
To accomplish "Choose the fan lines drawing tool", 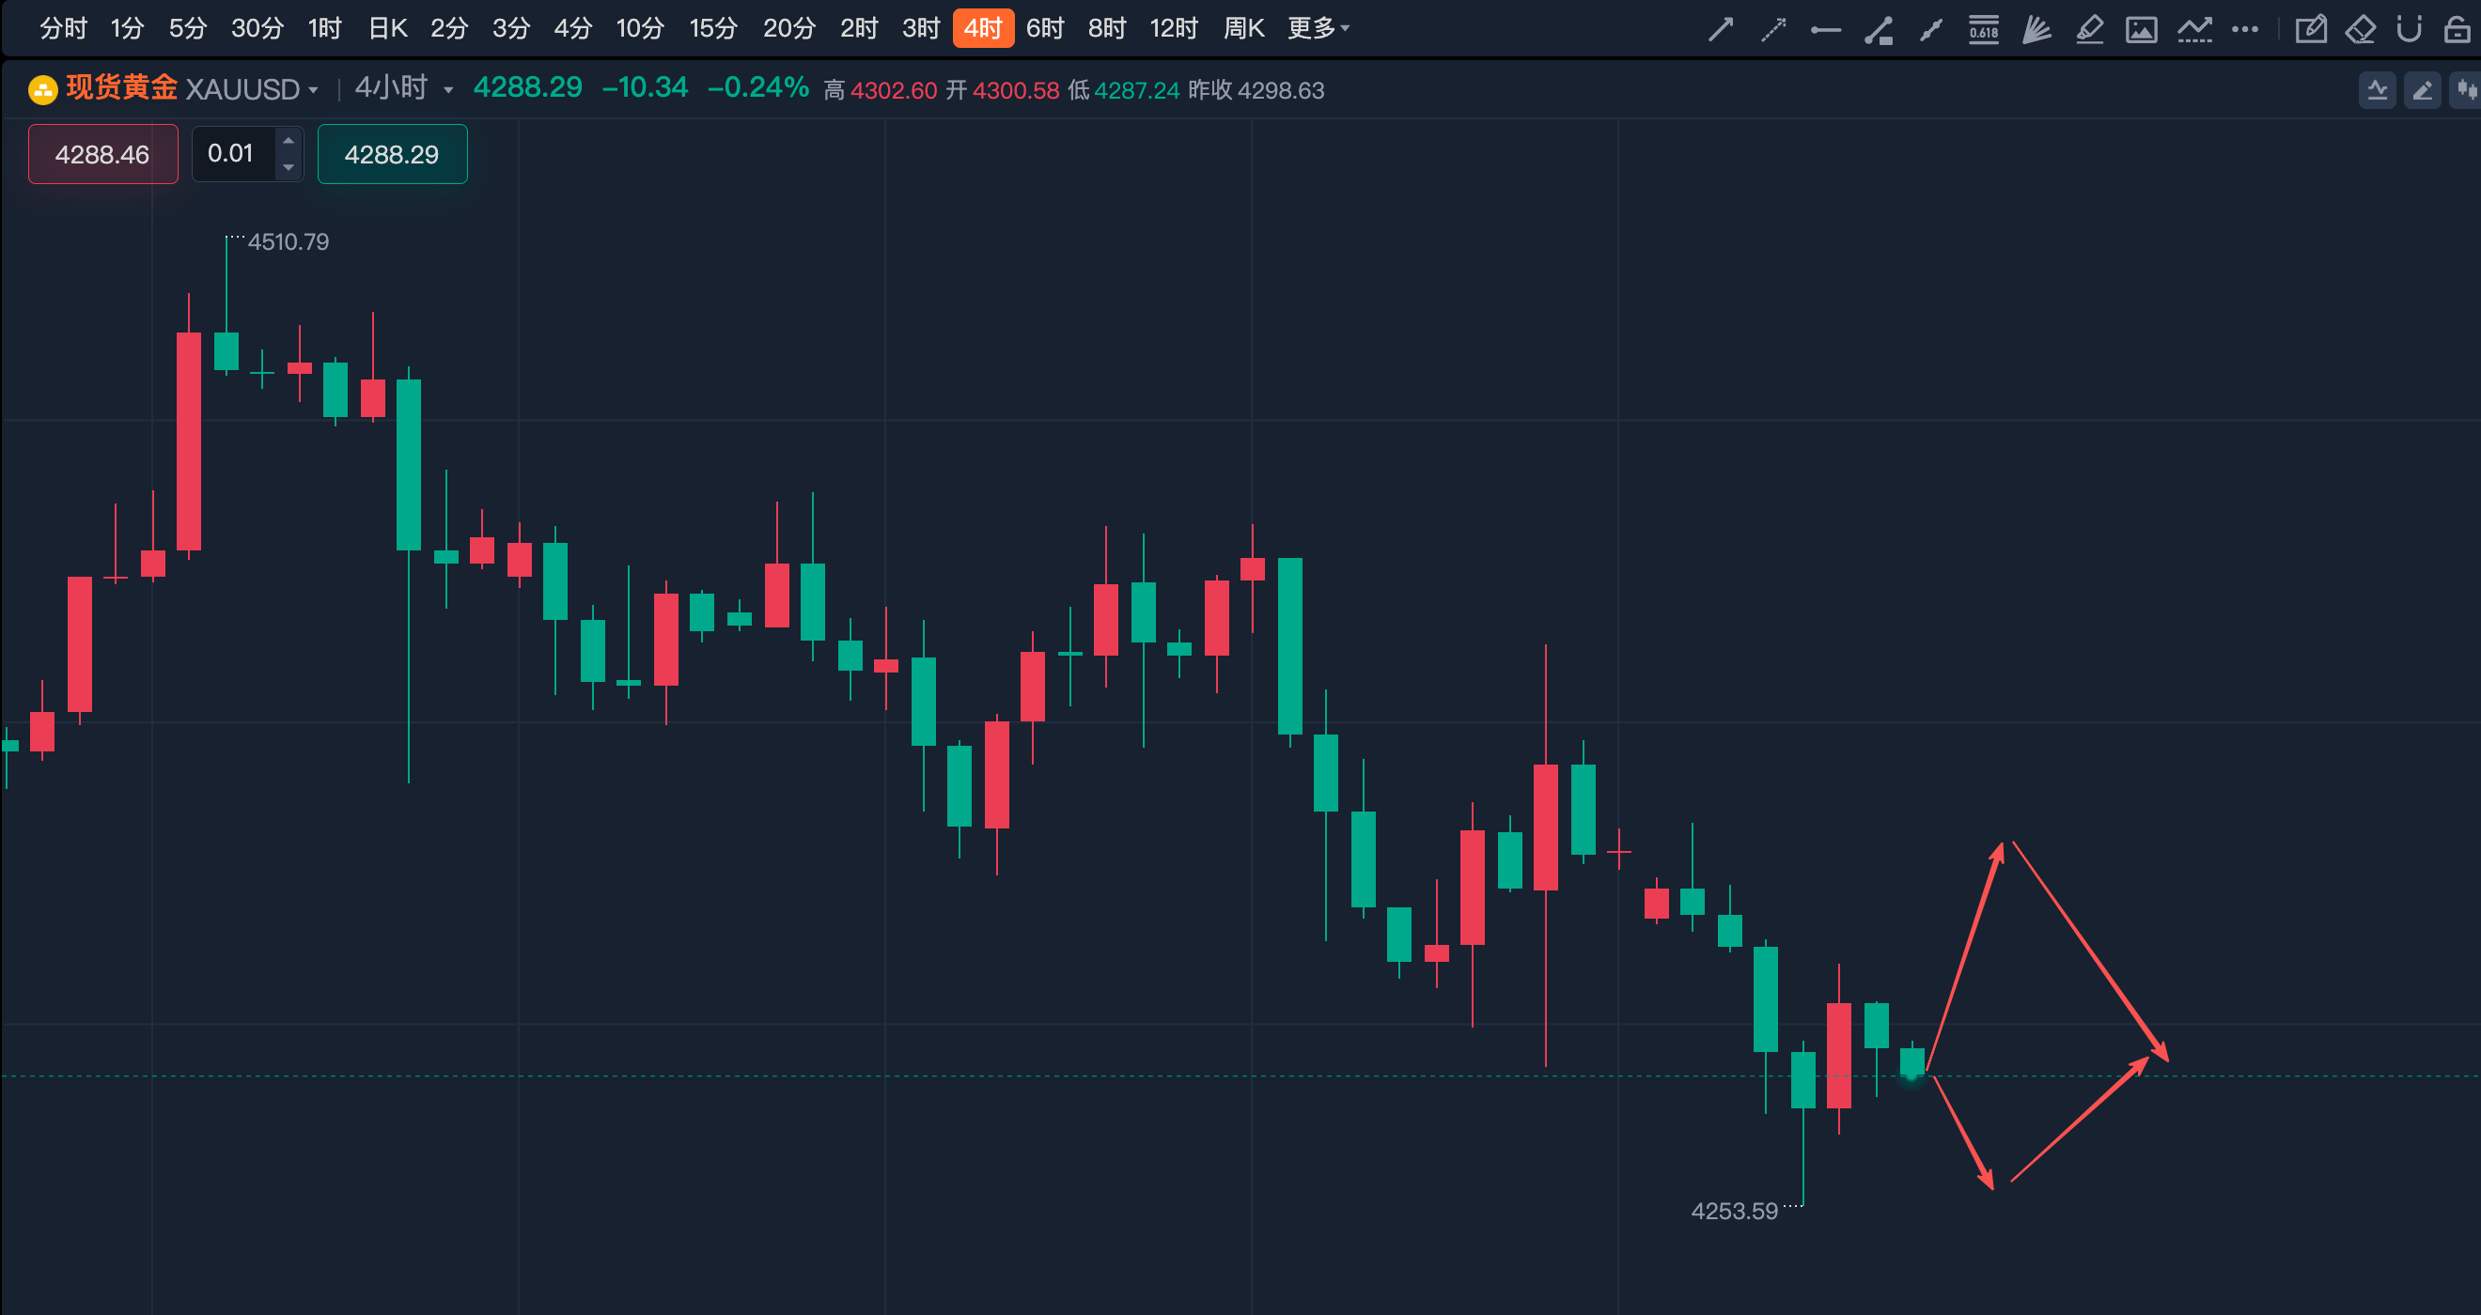I will (x=2035, y=30).
